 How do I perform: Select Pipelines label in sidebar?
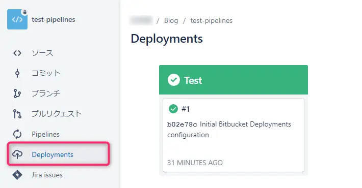45,134
